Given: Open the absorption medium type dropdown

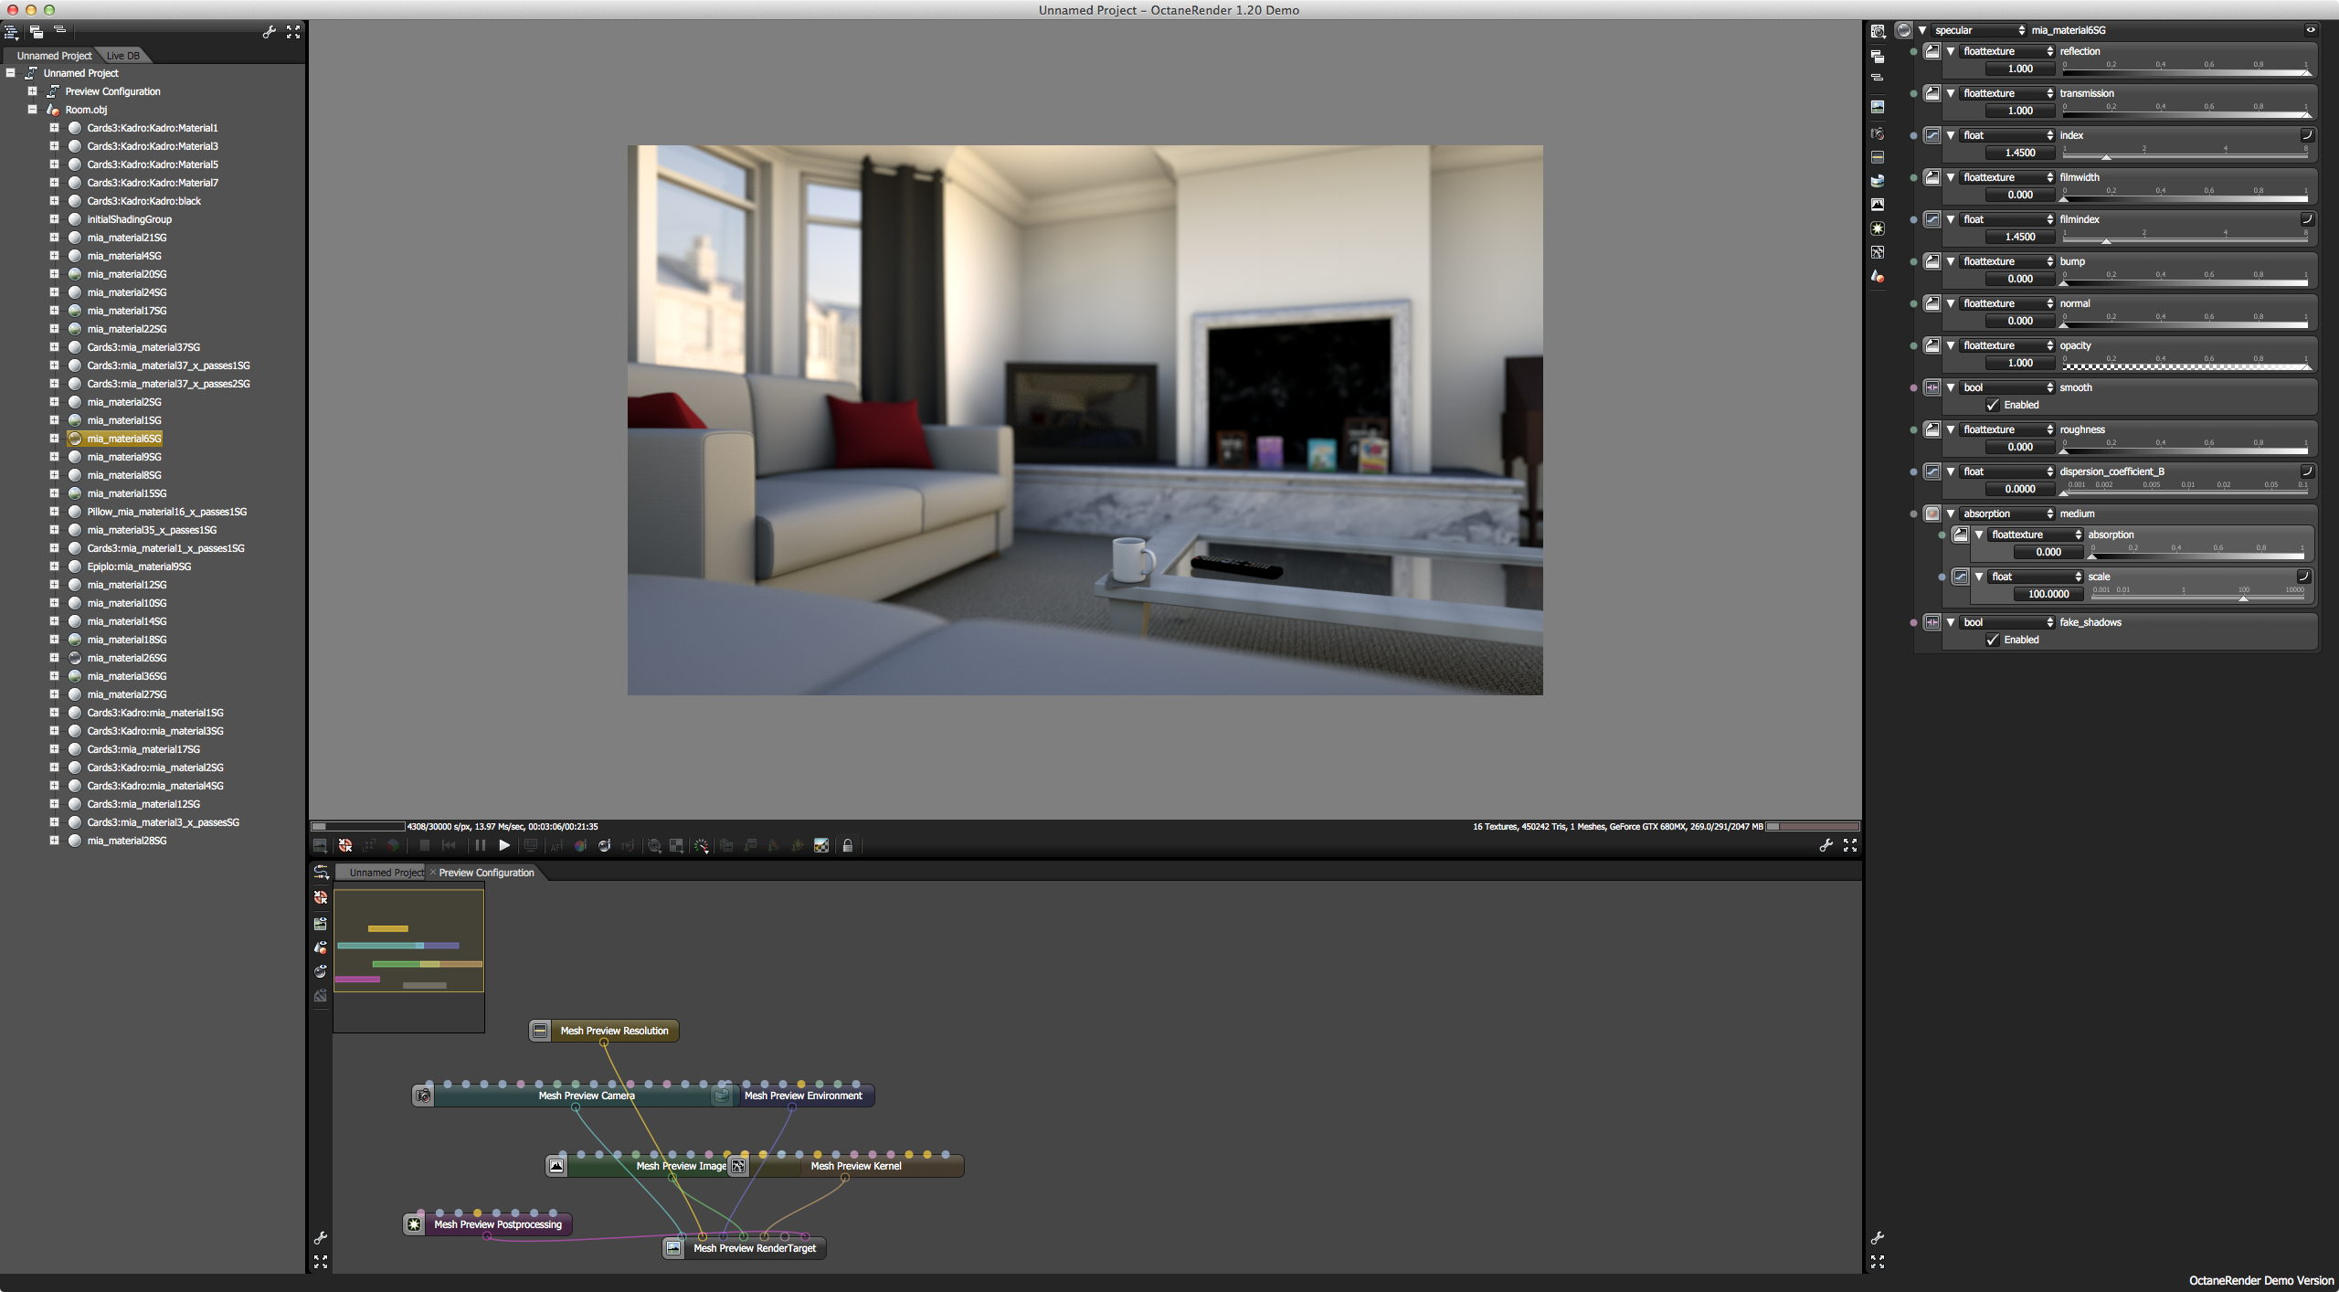Looking at the screenshot, I should (x=2007, y=514).
